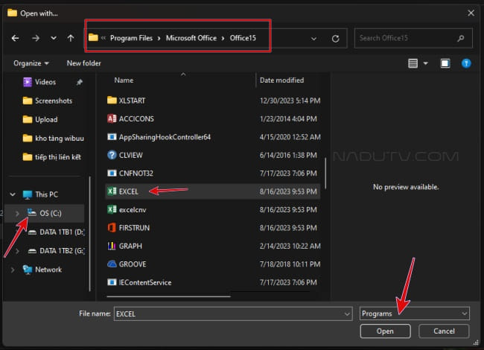Select the FIRSTRUN Office icon
484x350 pixels.
pyautogui.click(x=112, y=228)
